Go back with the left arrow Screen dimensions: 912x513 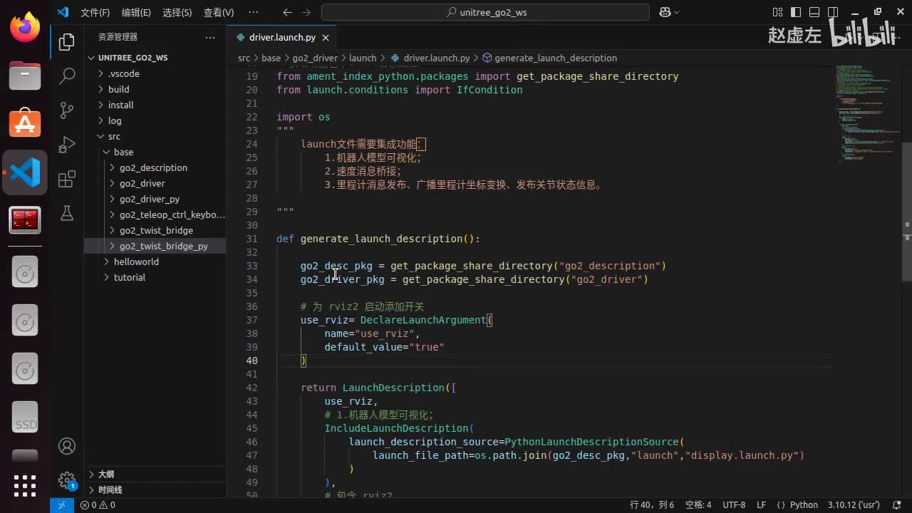pyautogui.click(x=287, y=12)
